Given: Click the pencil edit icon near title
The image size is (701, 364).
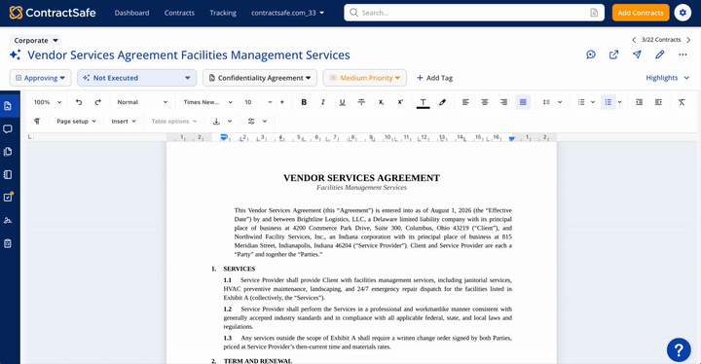Looking at the screenshot, I should tap(659, 55).
